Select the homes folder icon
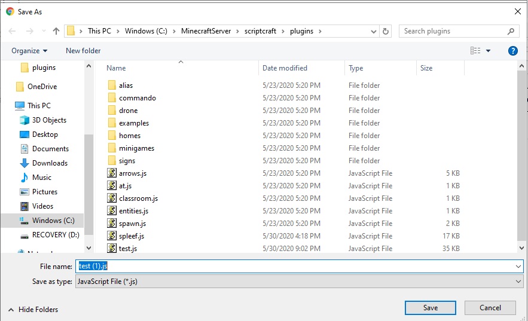 pos(112,136)
